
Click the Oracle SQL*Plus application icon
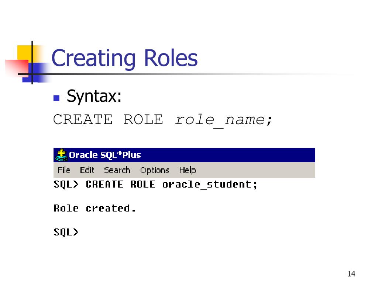click(61, 155)
